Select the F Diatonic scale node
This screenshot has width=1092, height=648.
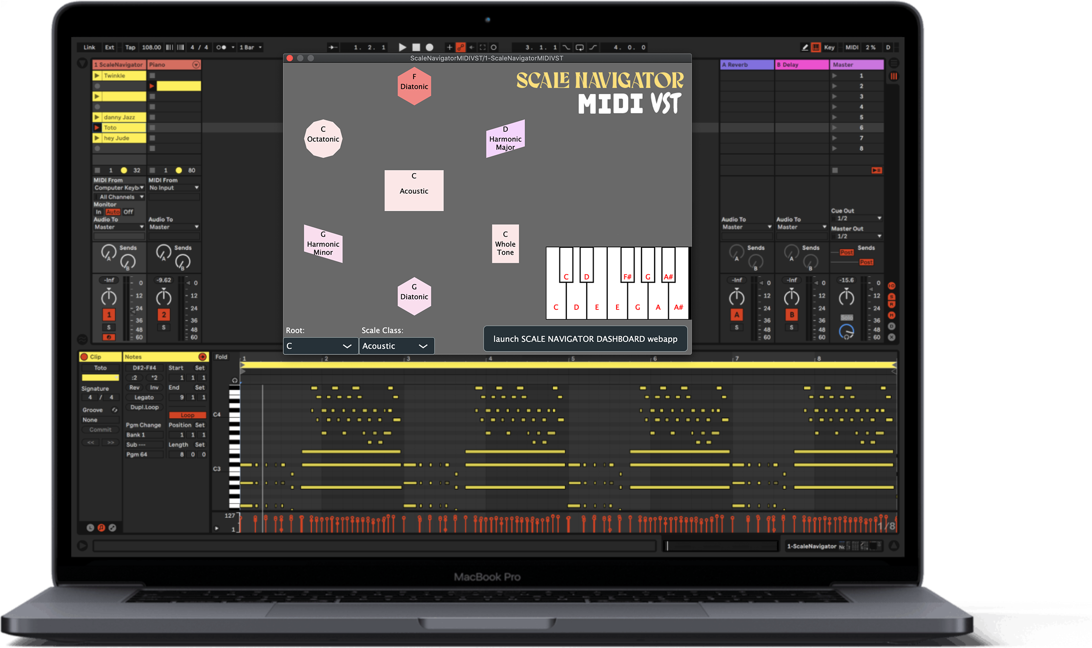coord(414,86)
